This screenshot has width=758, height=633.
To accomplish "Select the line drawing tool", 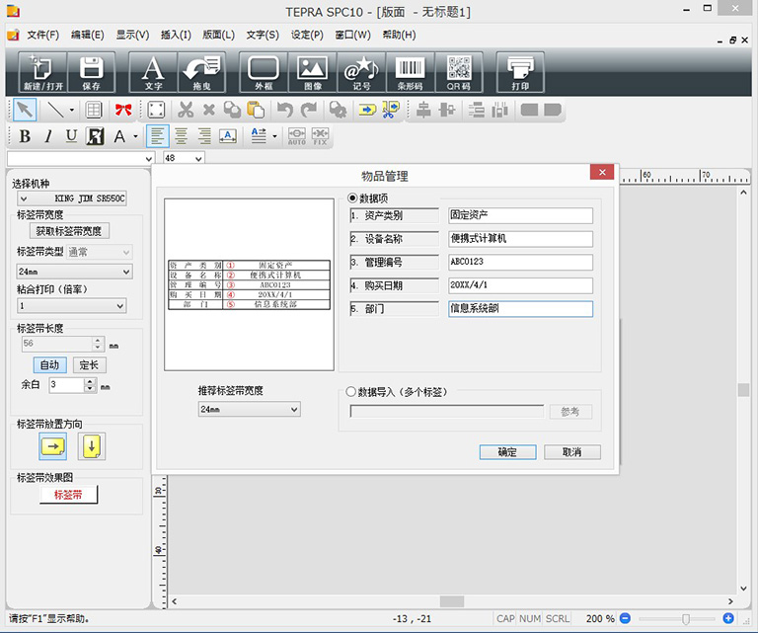I will (55, 110).
